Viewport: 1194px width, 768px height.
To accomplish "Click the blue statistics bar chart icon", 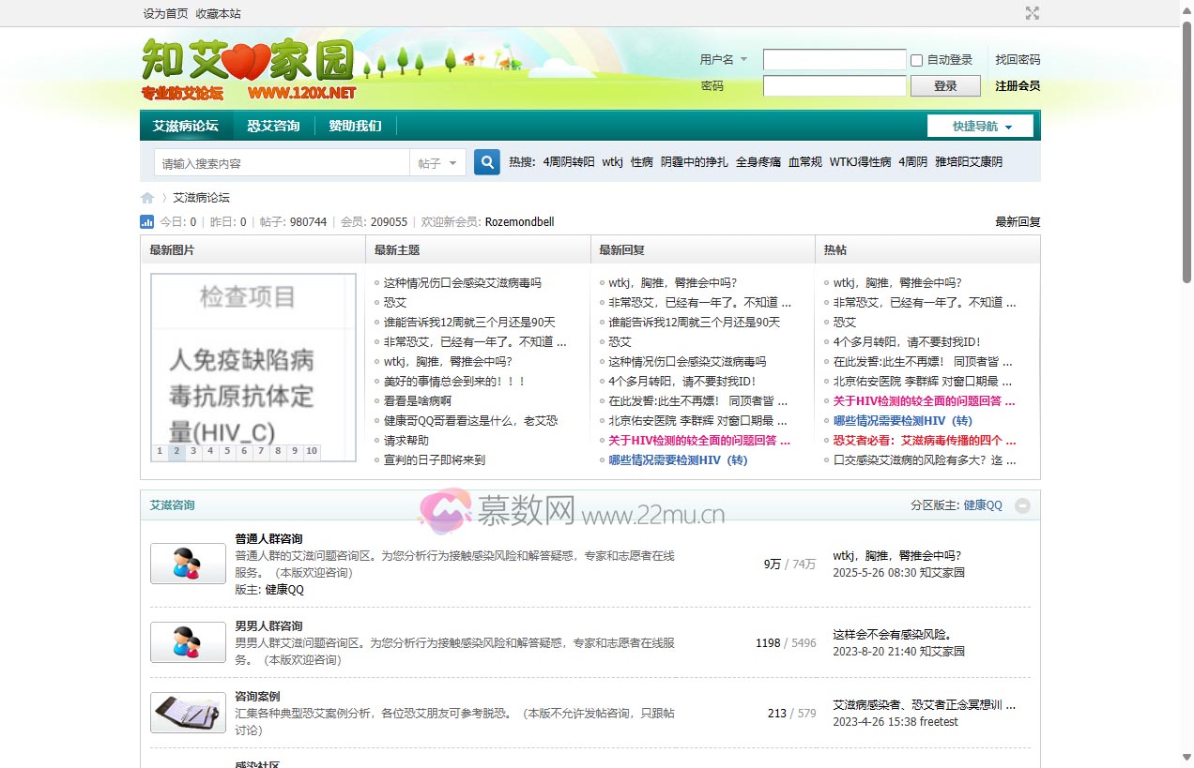I will click(x=146, y=222).
